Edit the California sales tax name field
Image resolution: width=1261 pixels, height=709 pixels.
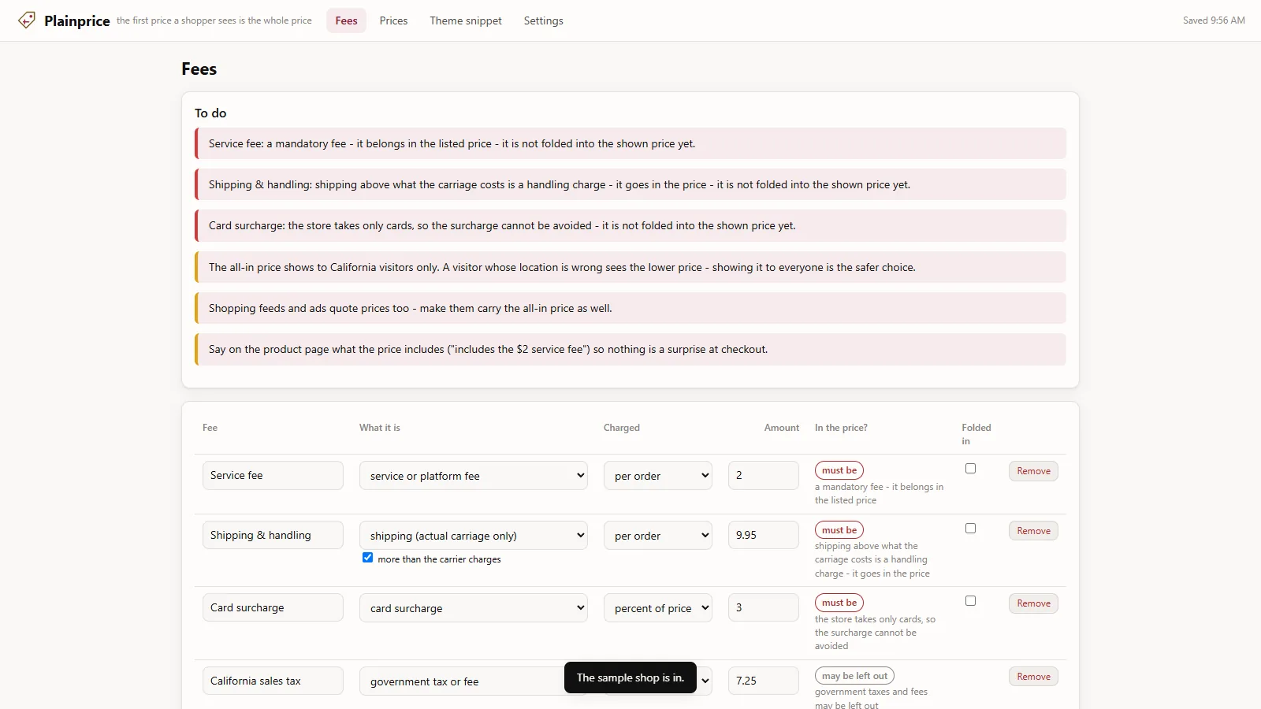(273, 681)
